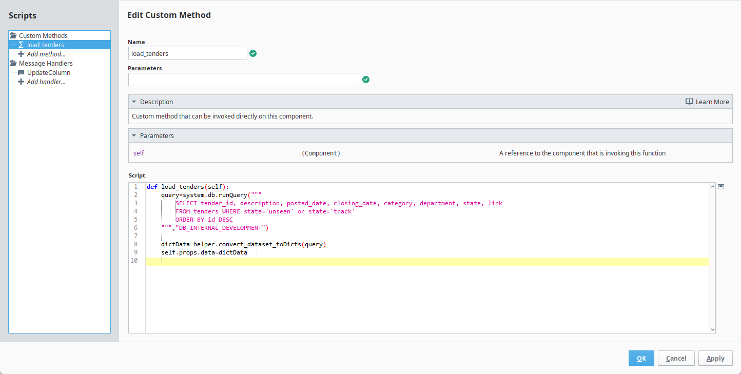Click the book icon beside Learn More
Screen dimensions: 741x374
[689, 102]
